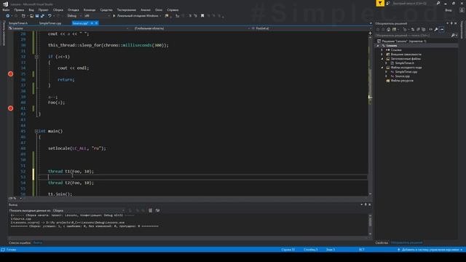Click the add to source control status item
Screen dimensions: 466x262
point(430,250)
